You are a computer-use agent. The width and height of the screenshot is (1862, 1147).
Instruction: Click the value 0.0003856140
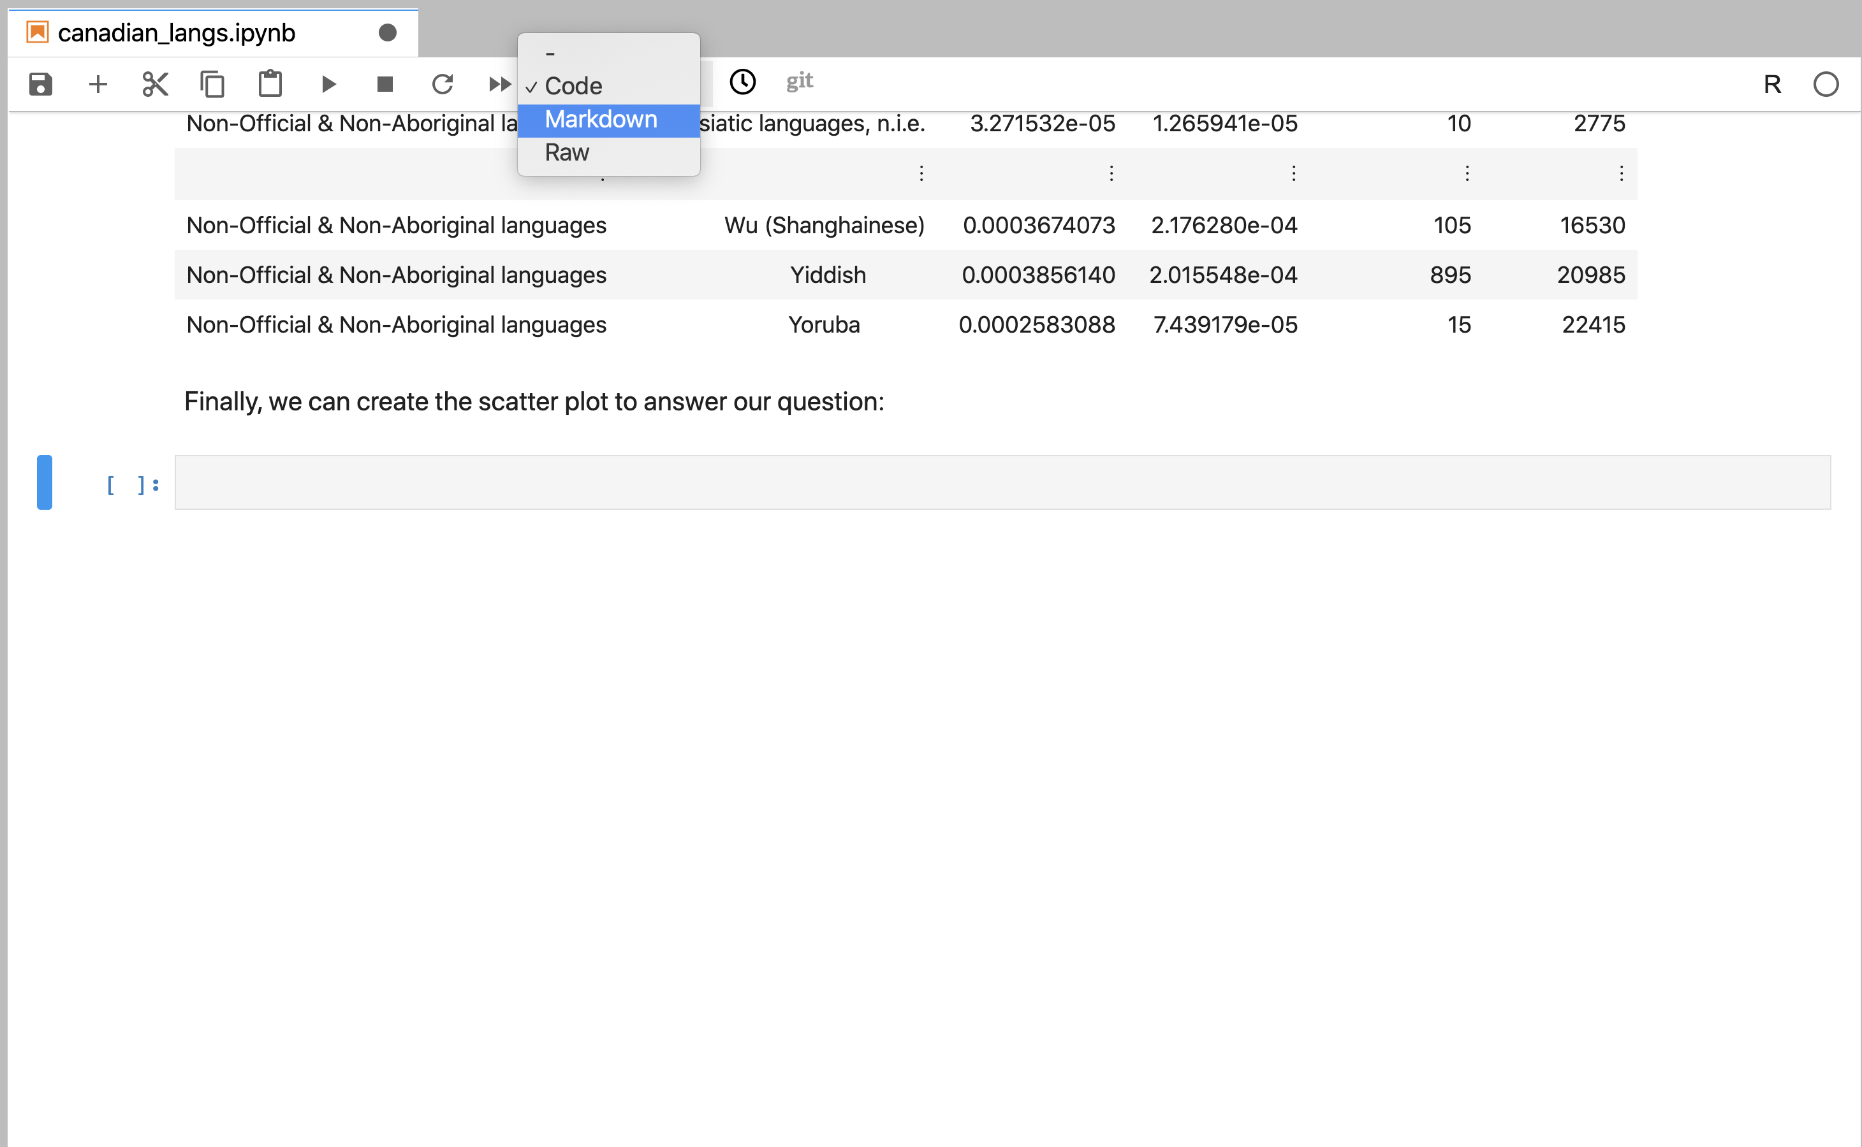pyautogui.click(x=1038, y=275)
